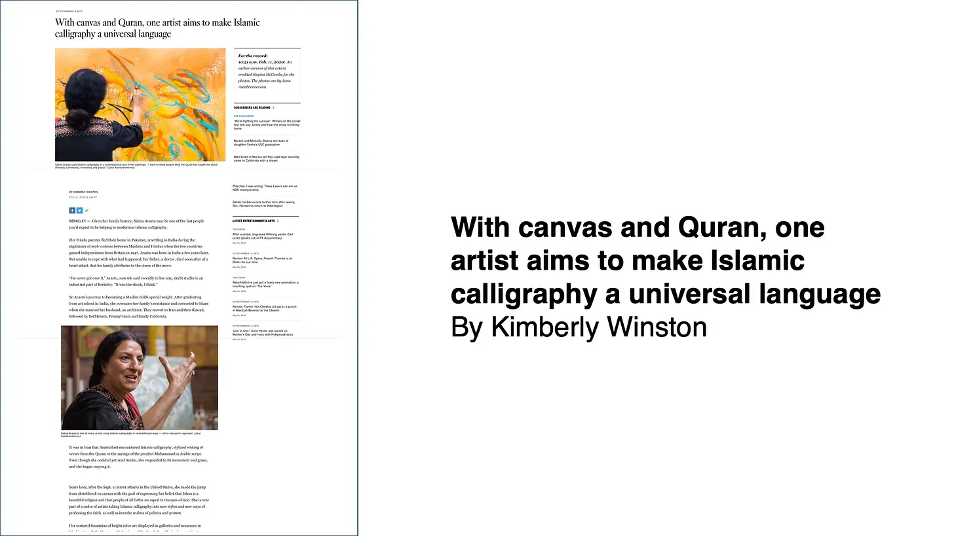Viewport: 954px width, 536px height.
Task: Open the Latest Entertainment & Arts chevron
Action: 278,221
